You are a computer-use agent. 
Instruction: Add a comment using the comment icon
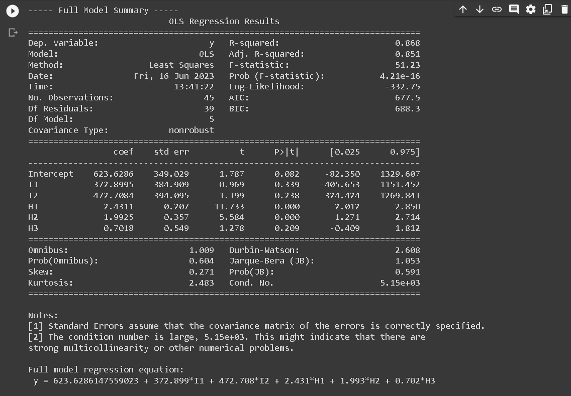(x=514, y=10)
